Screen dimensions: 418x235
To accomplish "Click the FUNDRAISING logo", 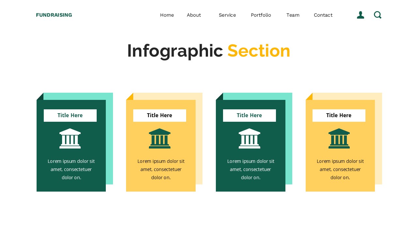I will (54, 15).
